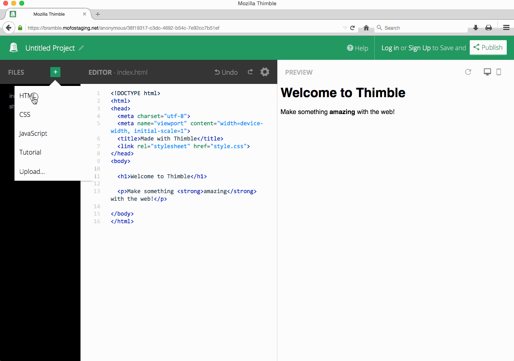Open the browser hamburger menu icon

[506, 28]
